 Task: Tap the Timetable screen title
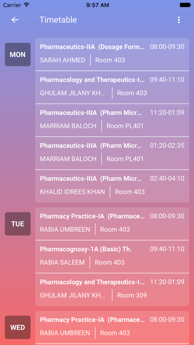[x=58, y=20]
